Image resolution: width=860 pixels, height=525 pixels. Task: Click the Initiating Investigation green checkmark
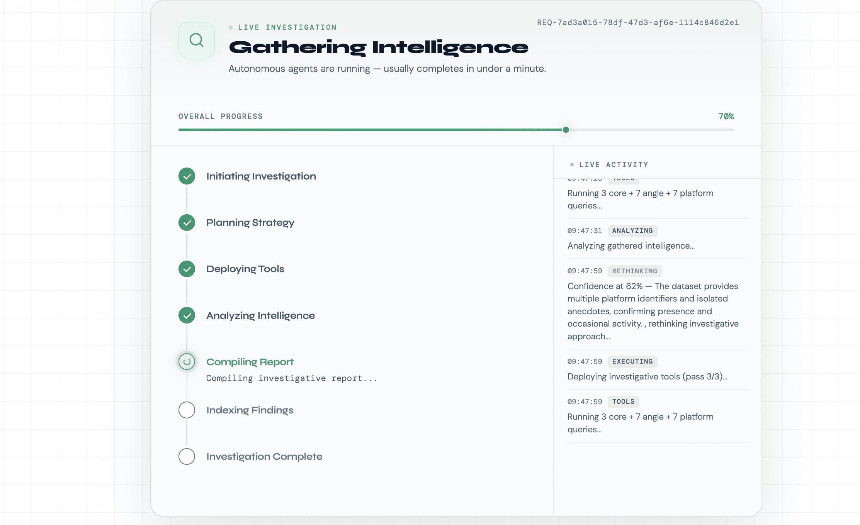click(187, 176)
